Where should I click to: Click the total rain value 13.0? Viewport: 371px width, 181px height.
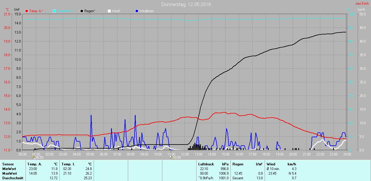point(259,178)
